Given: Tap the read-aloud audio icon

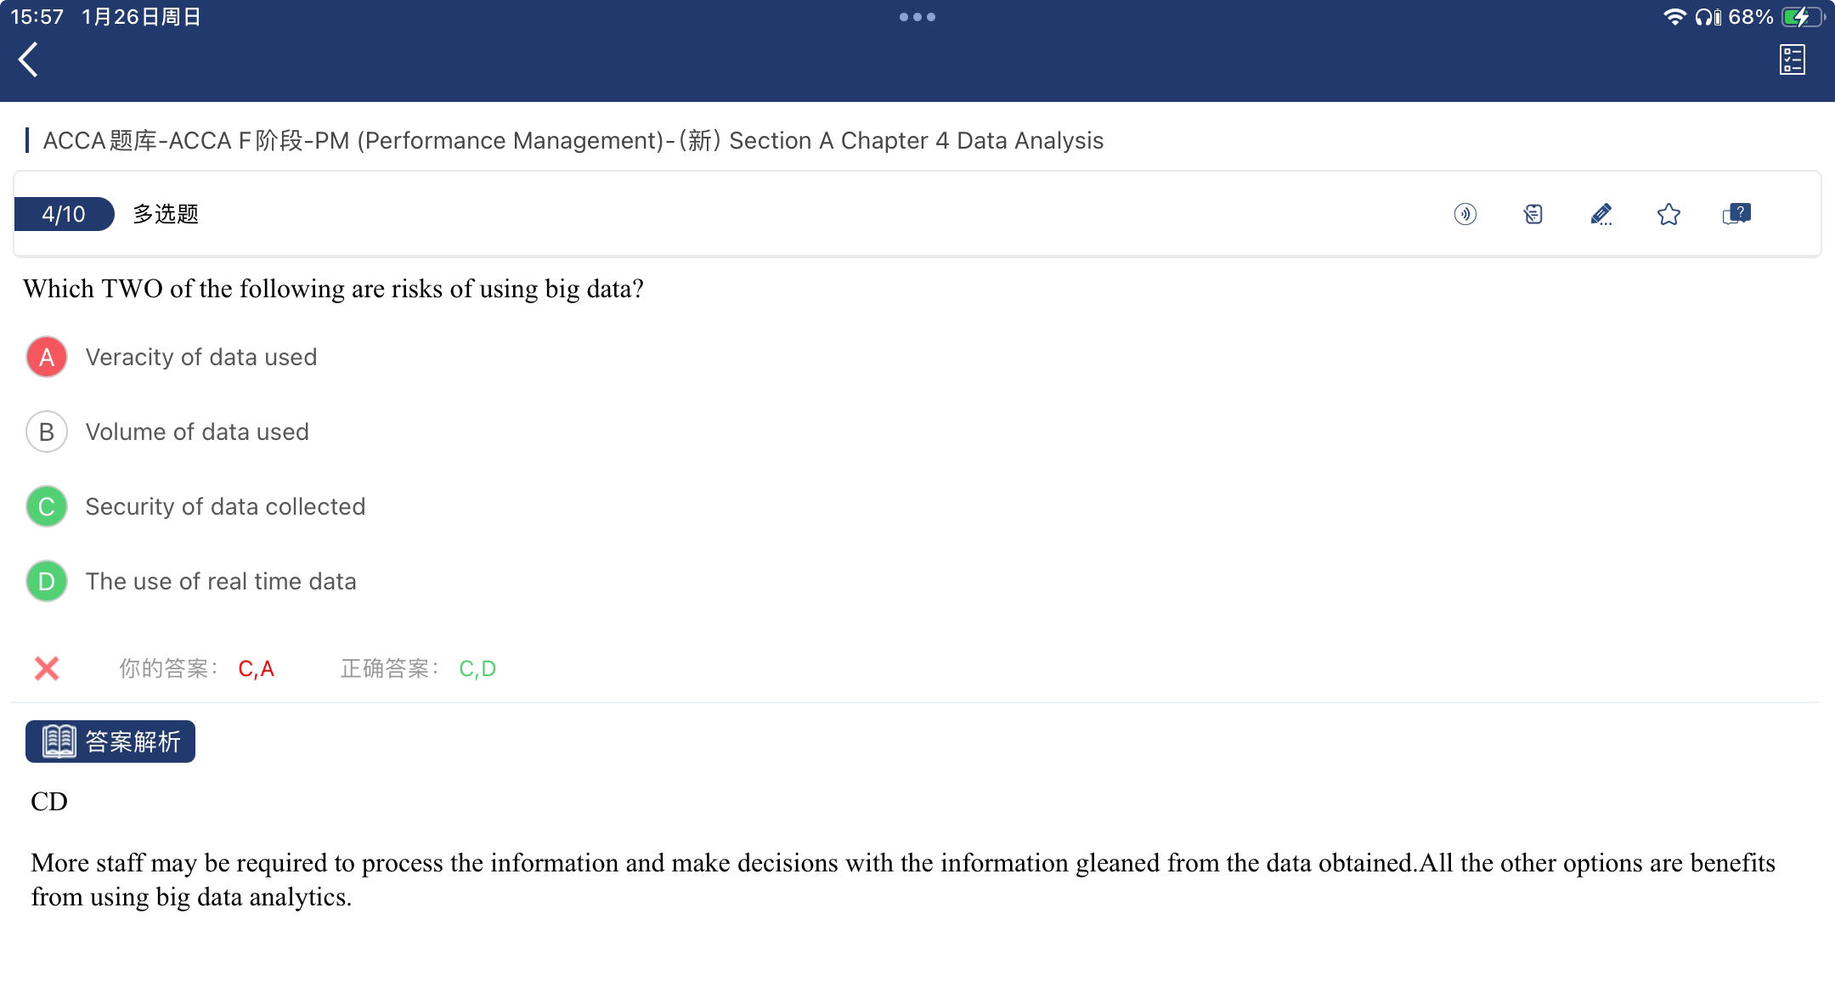Looking at the screenshot, I should click(1465, 214).
